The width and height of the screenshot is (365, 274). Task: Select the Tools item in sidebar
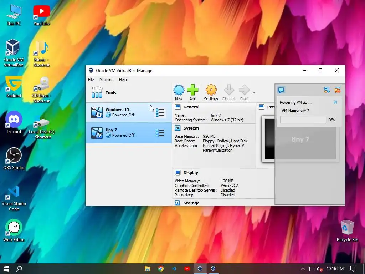[x=129, y=92]
